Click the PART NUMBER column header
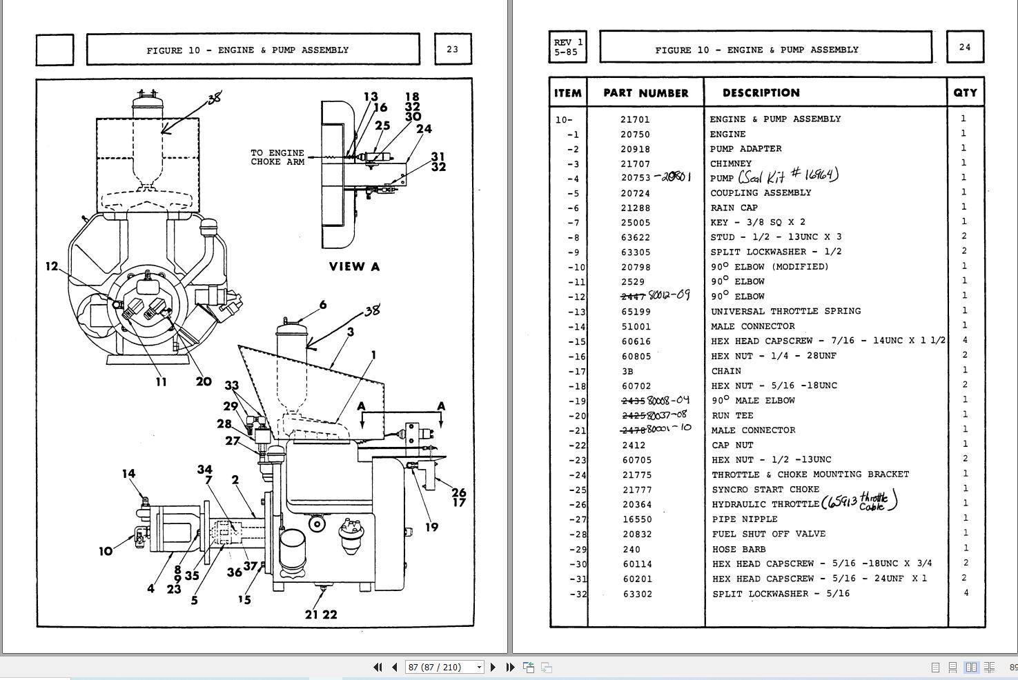 point(645,93)
